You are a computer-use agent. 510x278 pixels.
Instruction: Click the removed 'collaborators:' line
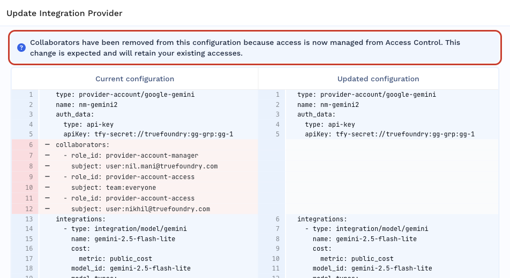[82, 145]
